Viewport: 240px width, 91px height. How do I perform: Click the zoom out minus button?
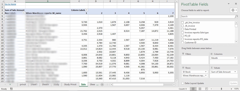tap(211, 89)
